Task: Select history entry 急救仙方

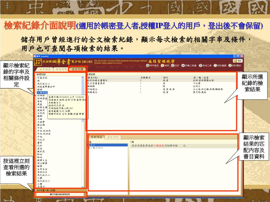Action: [x=42, y=172]
